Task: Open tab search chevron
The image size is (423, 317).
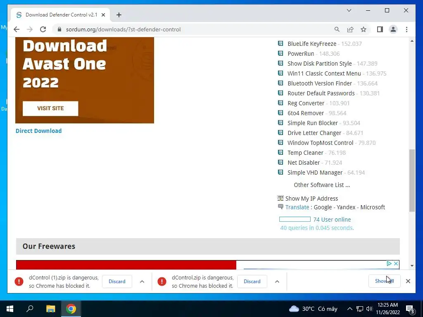Action: pyautogui.click(x=349, y=10)
